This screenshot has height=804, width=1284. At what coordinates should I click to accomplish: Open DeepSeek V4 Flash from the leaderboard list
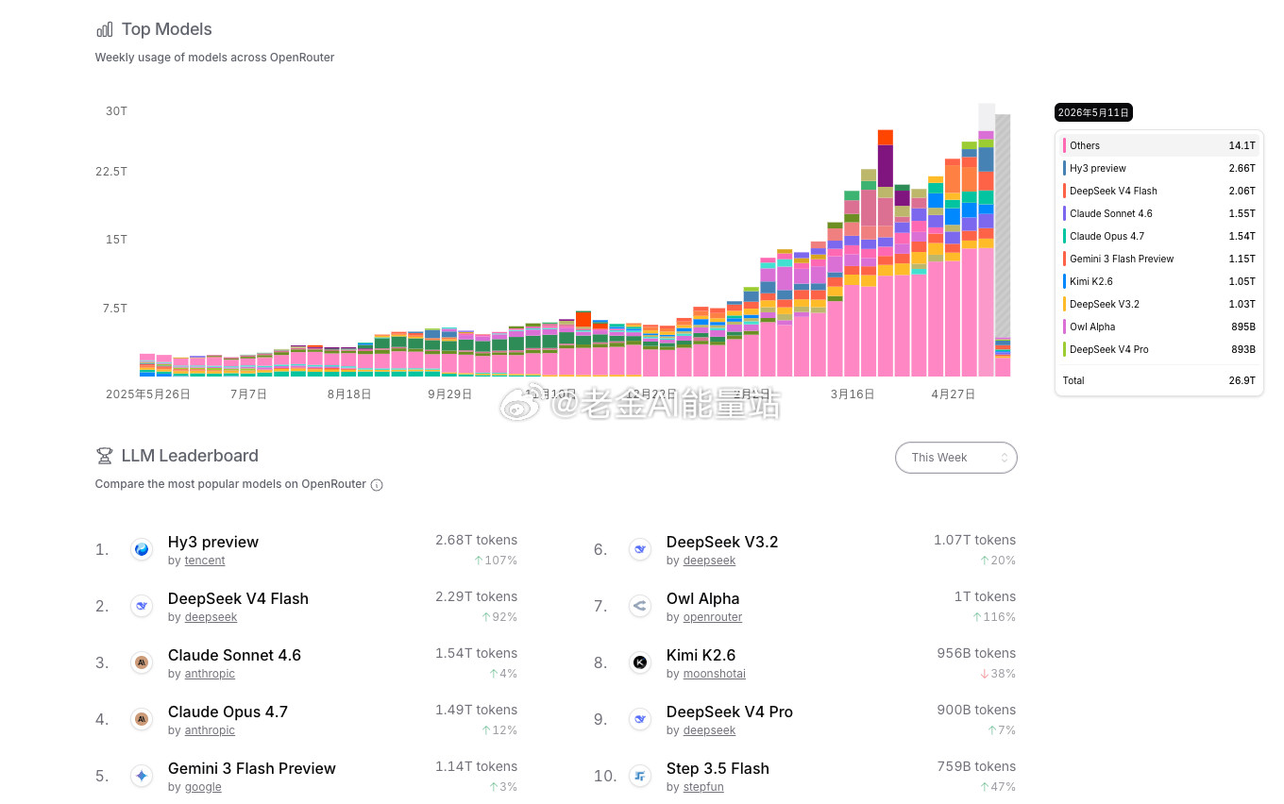(238, 598)
